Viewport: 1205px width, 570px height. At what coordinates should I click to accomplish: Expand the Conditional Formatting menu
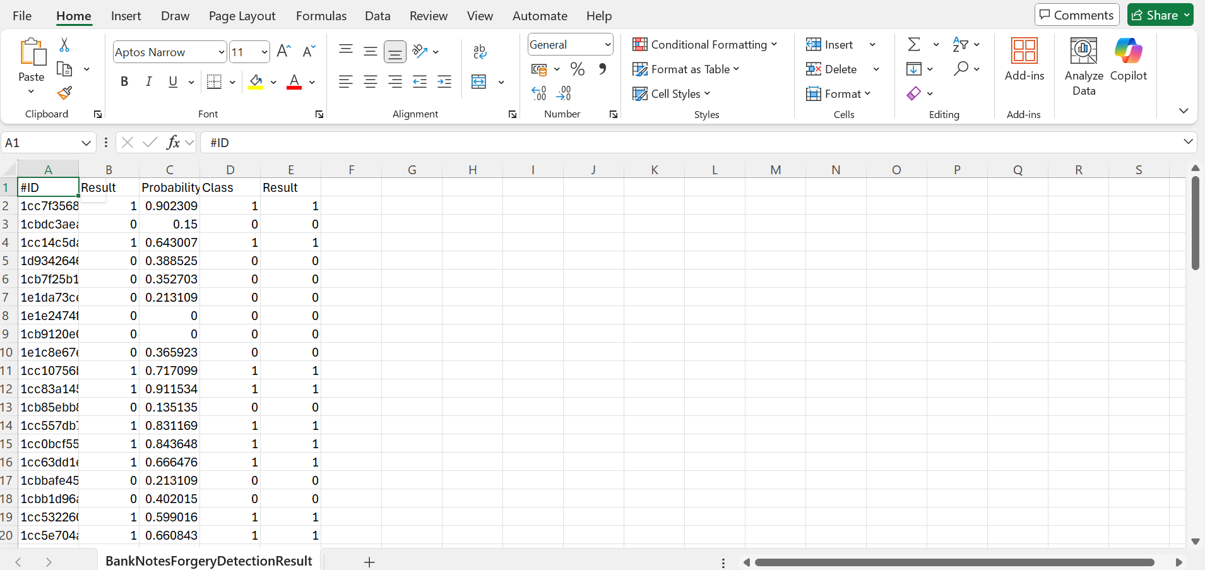[x=704, y=45]
